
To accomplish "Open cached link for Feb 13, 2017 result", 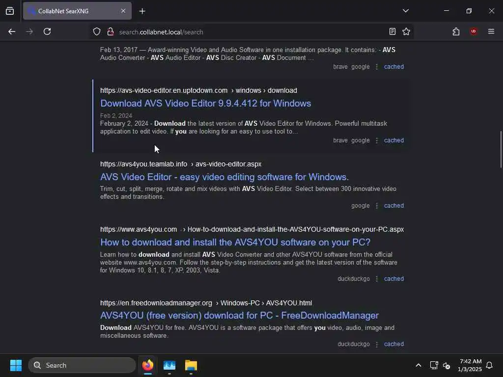I will click(x=394, y=67).
